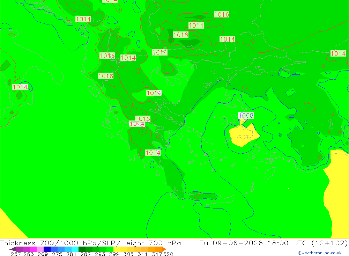
Task: Click the blue 1008 pressure label
Action: [246, 115]
